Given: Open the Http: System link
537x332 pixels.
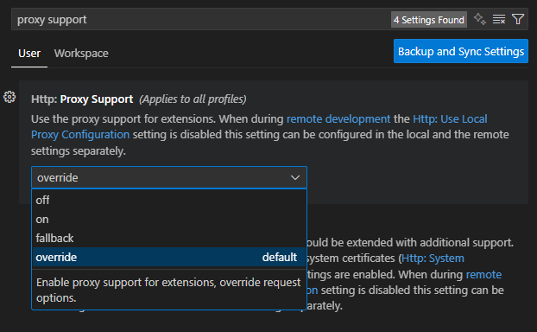Looking at the screenshot, I should coord(433,259).
